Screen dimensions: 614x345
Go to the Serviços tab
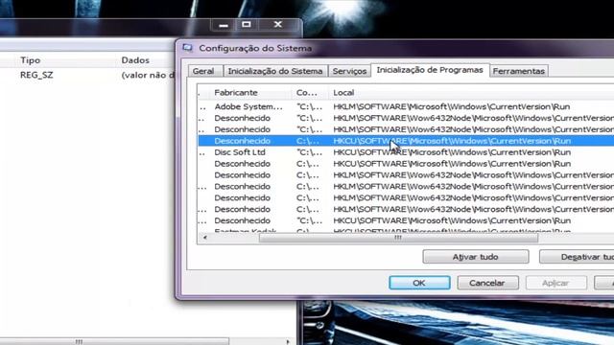click(x=349, y=71)
